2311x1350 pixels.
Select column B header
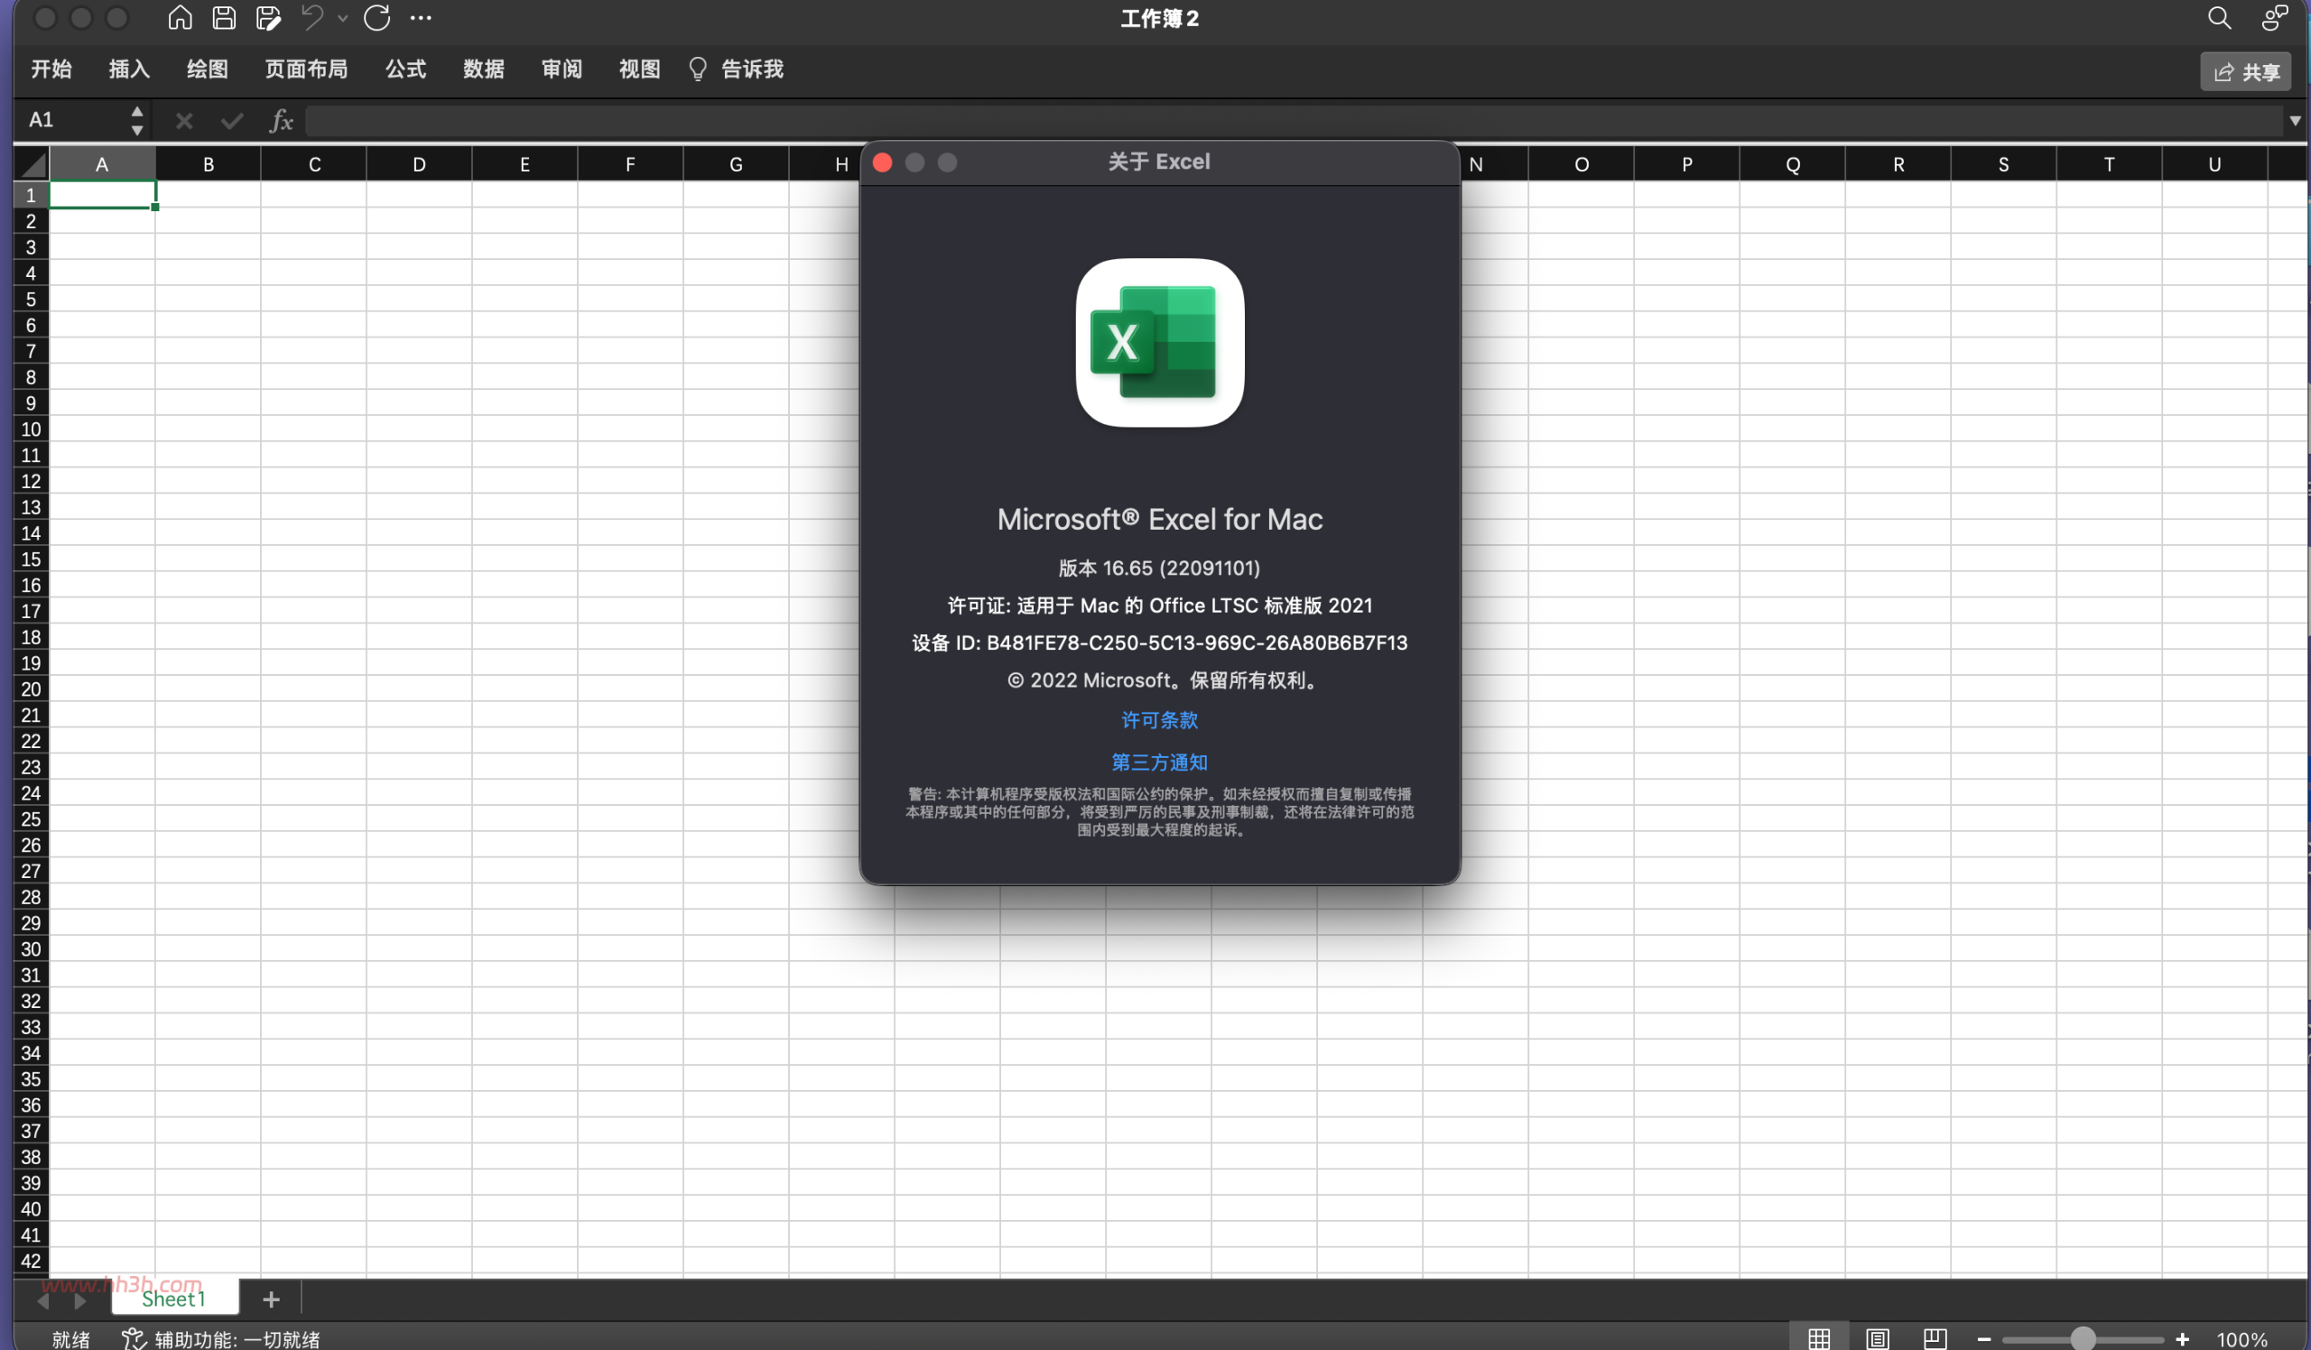209,164
